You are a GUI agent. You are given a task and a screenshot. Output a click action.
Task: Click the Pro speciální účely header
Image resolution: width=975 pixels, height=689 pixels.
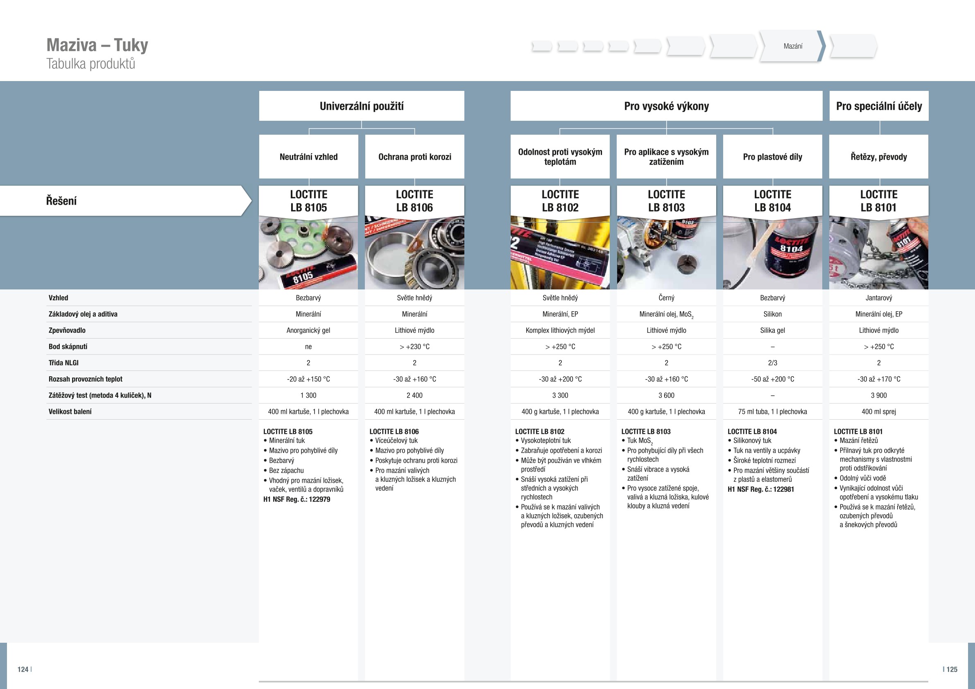(879, 106)
